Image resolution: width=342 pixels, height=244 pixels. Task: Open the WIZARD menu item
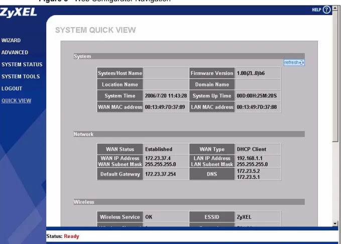11,40
